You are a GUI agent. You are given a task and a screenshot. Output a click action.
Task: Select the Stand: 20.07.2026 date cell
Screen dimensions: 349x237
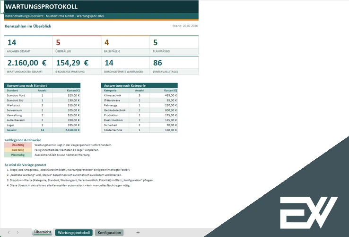click(185, 26)
